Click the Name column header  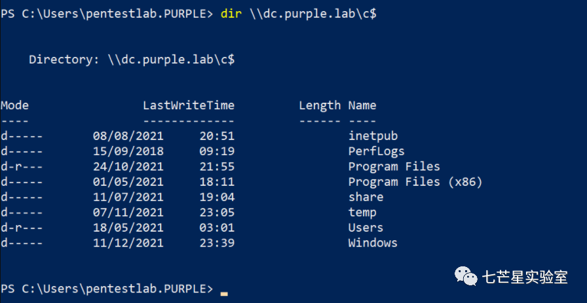pyautogui.click(x=362, y=105)
